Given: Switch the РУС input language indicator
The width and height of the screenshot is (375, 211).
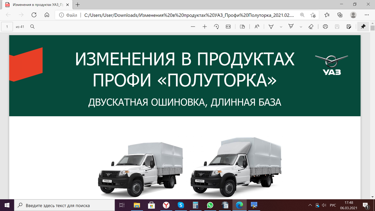Looking at the screenshot, I should tap(333, 205).
